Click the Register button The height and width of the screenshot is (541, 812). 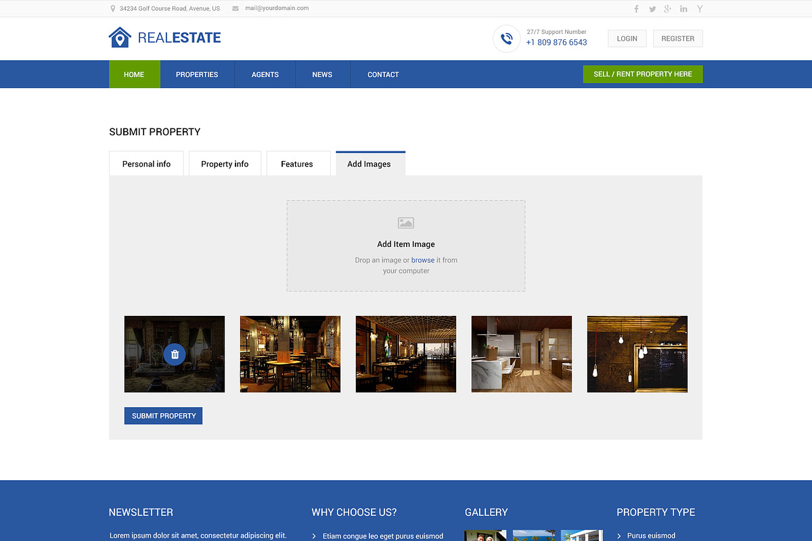click(x=678, y=39)
